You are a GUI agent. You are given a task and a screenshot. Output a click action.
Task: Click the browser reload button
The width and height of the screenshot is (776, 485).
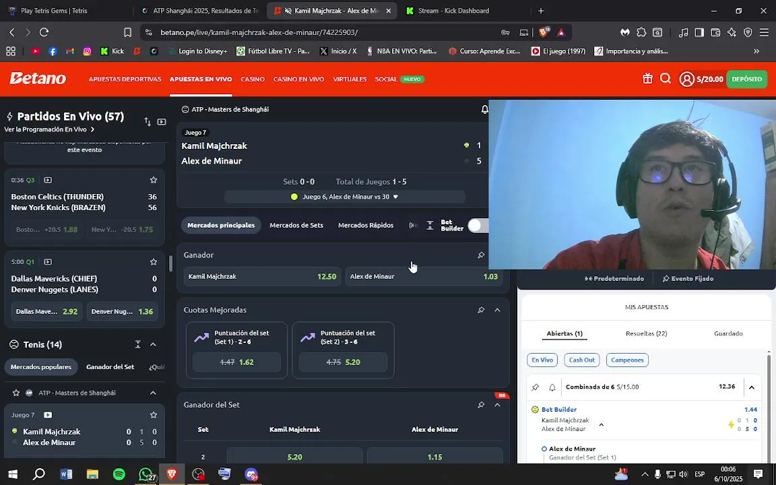coord(44,32)
